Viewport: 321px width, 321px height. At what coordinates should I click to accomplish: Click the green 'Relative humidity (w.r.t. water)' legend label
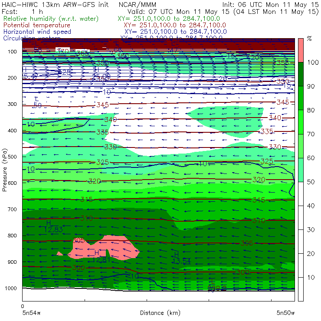point(51,19)
